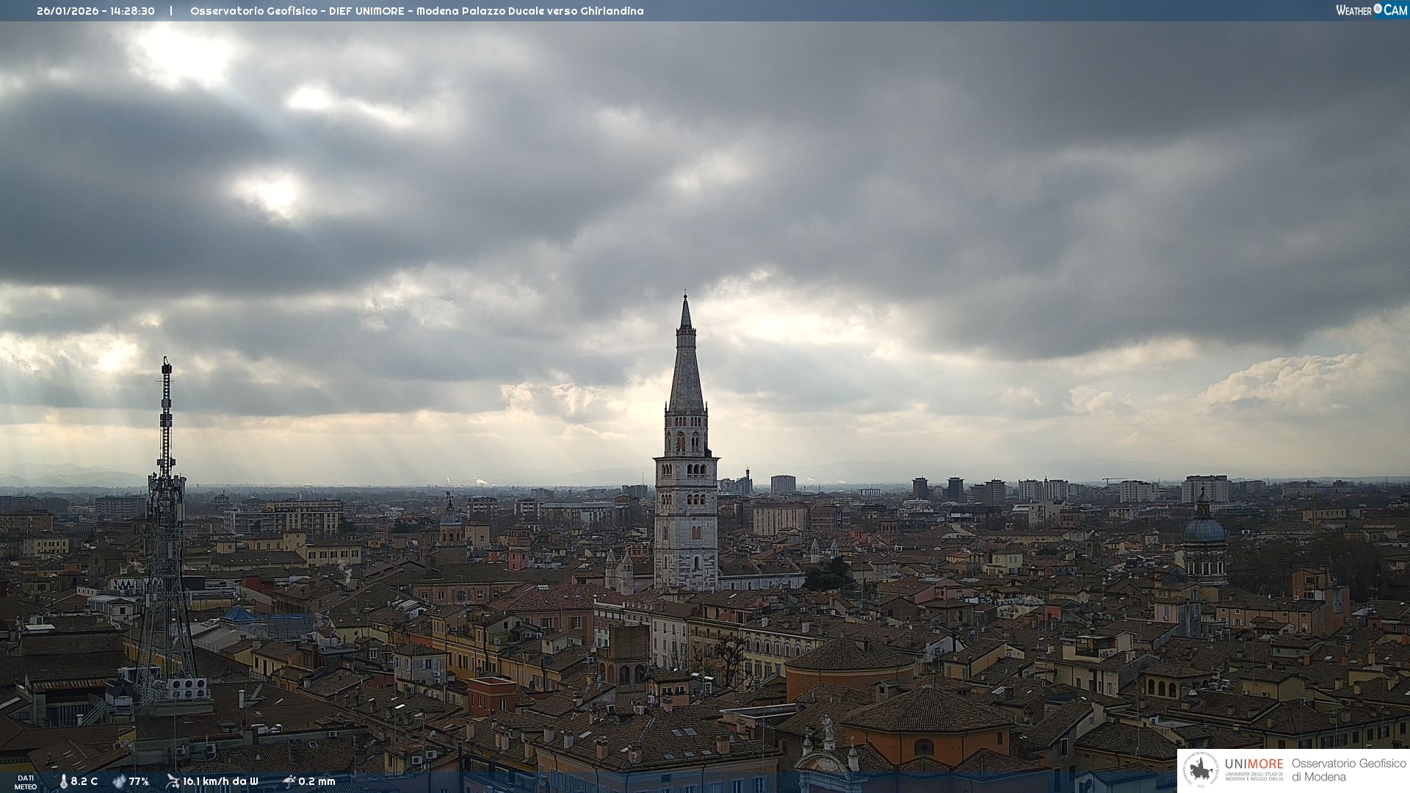
Task: Click the humidity water droplets icon
Action: click(119, 781)
